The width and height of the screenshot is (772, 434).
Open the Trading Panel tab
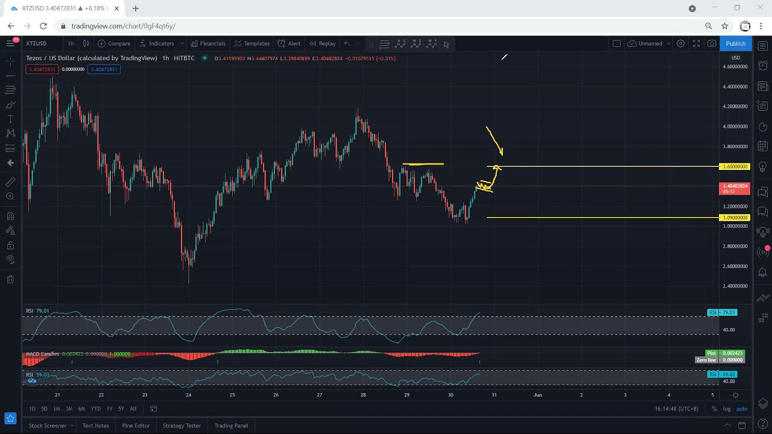pyautogui.click(x=231, y=426)
